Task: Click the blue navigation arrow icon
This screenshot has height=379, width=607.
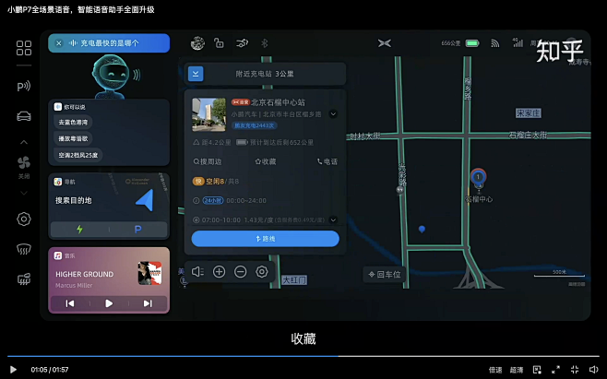Action: click(x=145, y=200)
